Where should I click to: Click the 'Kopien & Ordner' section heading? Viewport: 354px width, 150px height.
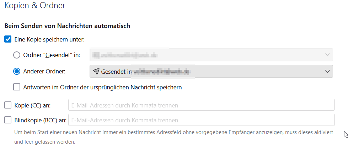35,5
